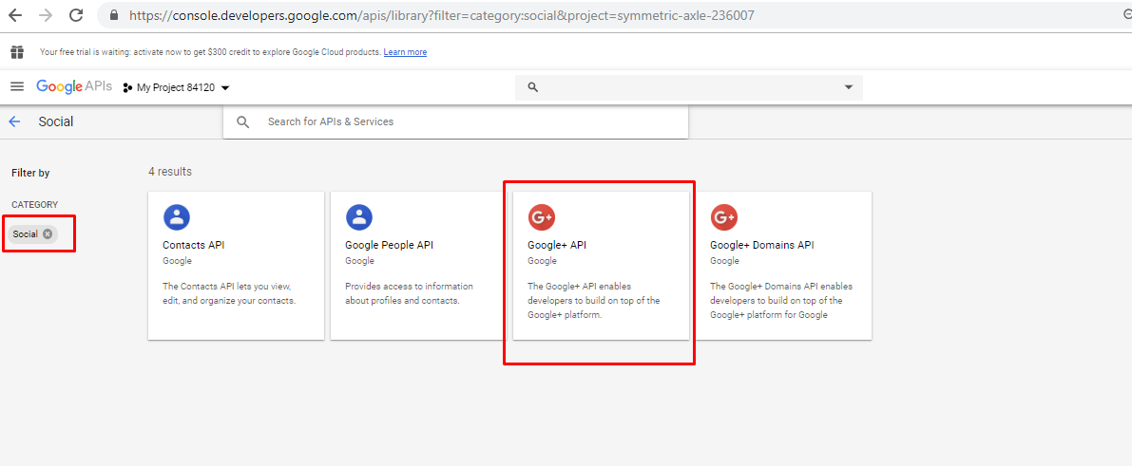
Task: Open the Google+ Domains API card title
Action: pyautogui.click(x=761, y=245)
